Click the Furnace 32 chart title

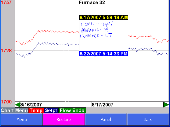point(92,2)
